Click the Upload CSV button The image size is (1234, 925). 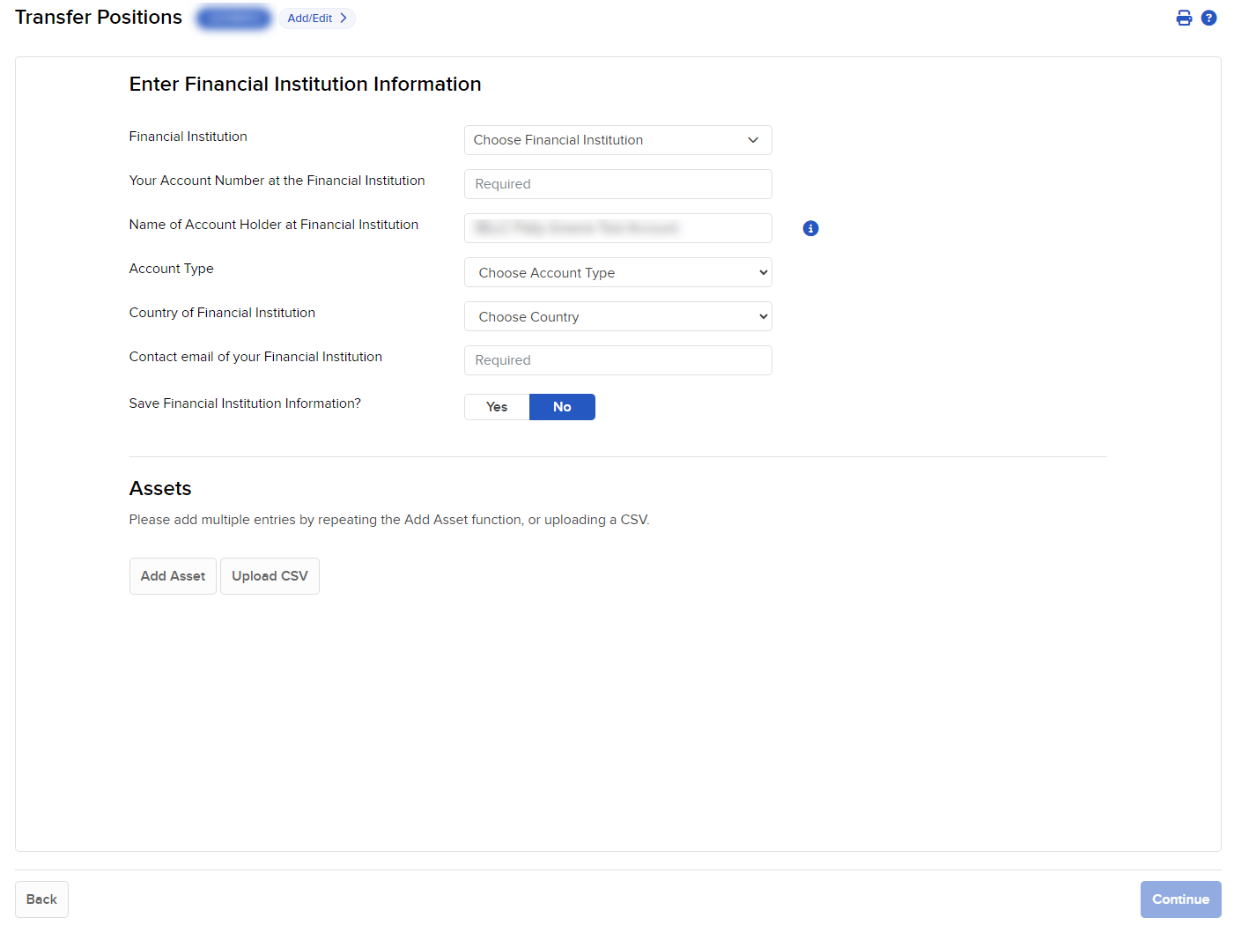coord(270,575)
